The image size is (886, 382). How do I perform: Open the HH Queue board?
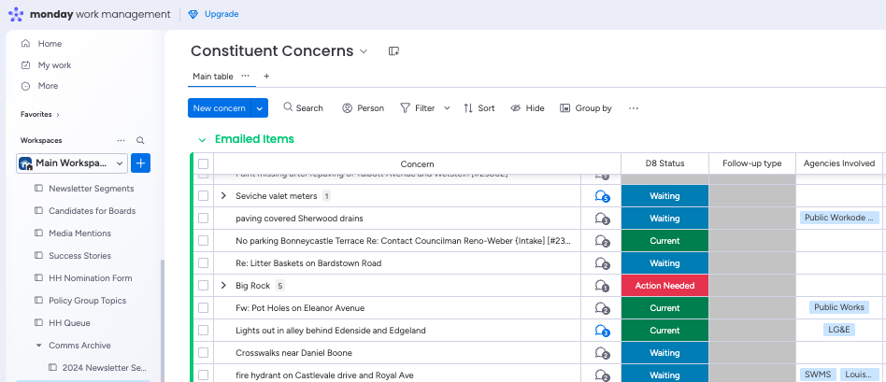tap(69, 322)
